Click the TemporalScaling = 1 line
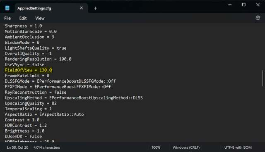 point(28,109)
